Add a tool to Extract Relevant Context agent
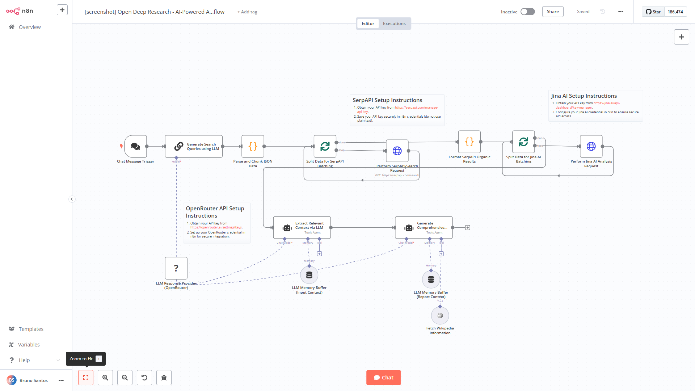Screen dimensions: 695x391 click(319, 254)
